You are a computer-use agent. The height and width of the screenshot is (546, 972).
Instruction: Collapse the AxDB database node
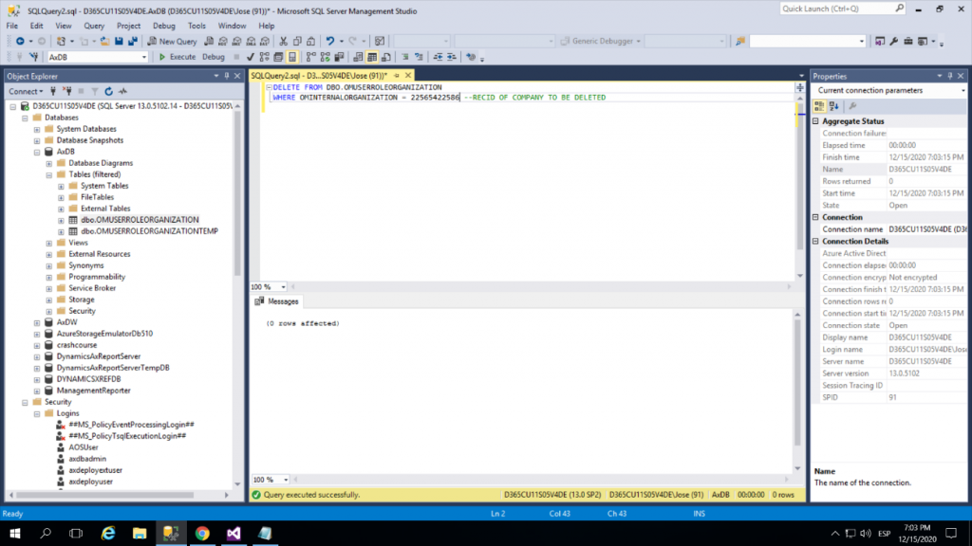click(x=37, y=152)
